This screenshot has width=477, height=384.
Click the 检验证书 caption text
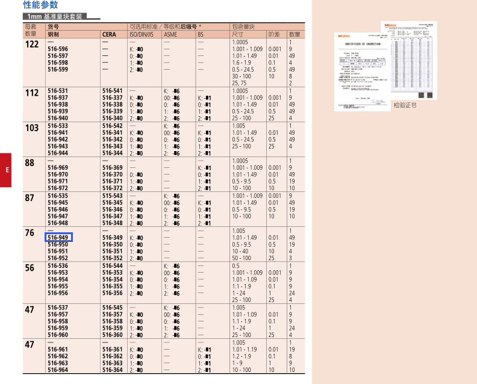pos(405,105)
